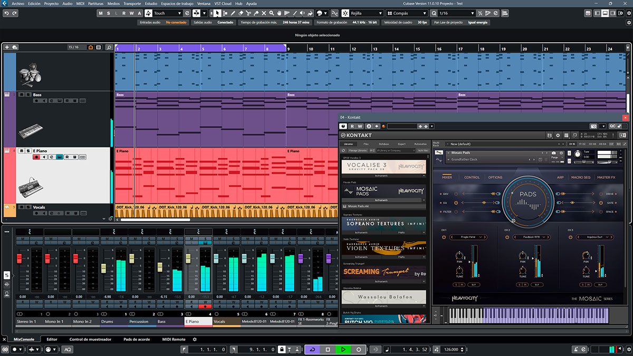Open the Kontakt save/load disk icon

pos(550,136)
